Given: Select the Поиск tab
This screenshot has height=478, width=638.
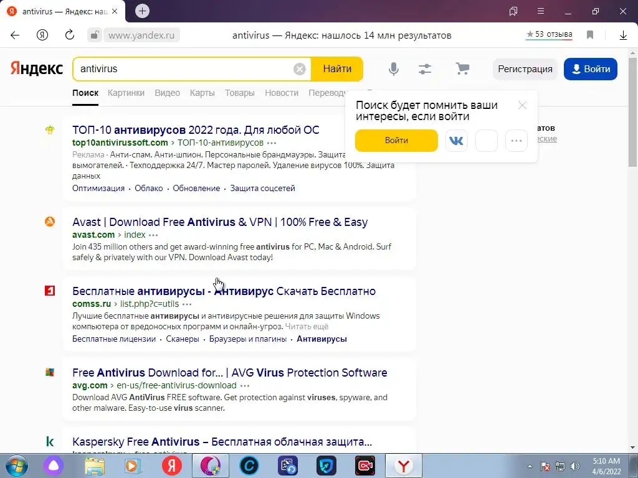Looking at the screenshot, I should (85, 93).
